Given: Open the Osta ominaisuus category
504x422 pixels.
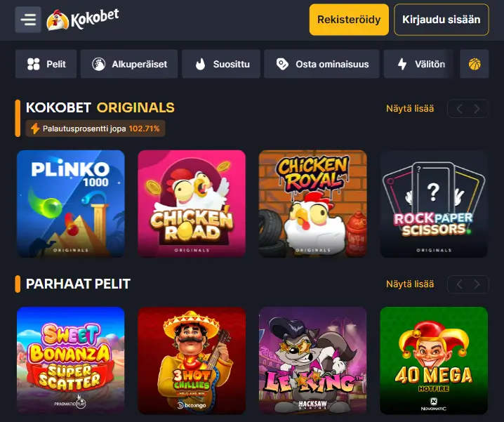Looking at the screenshot, I should (321, 64).
